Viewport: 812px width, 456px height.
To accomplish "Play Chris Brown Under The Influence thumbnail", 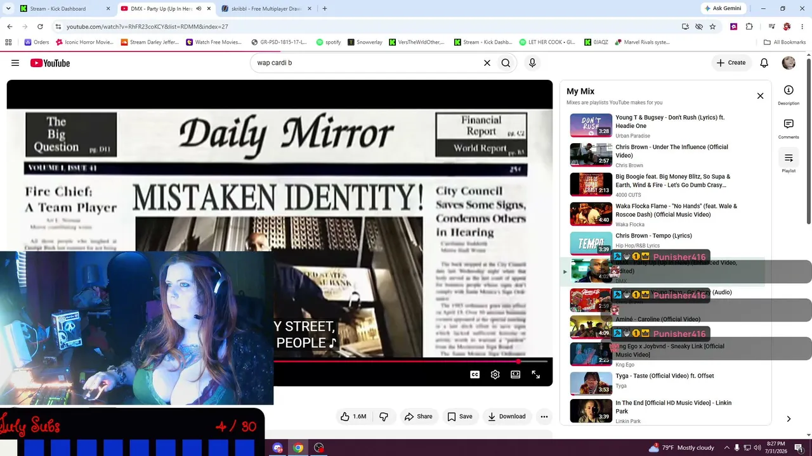I will [591, 155].
